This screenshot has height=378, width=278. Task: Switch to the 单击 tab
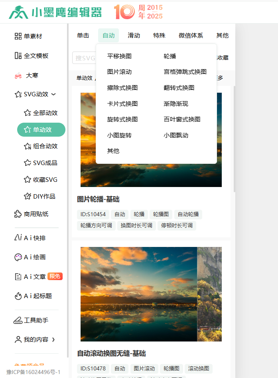point(83,36)
